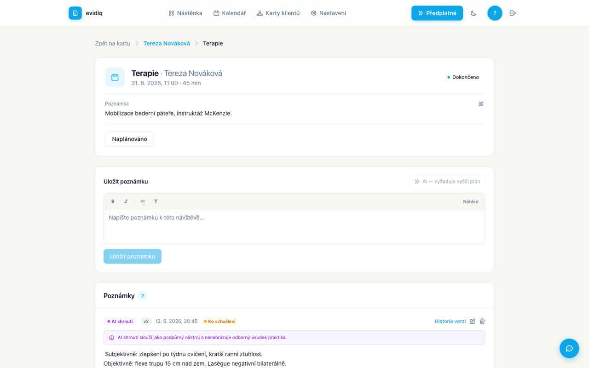Insert a list in the note editor
The height and width of the screenshot is (368, 589).
point(143,201)
